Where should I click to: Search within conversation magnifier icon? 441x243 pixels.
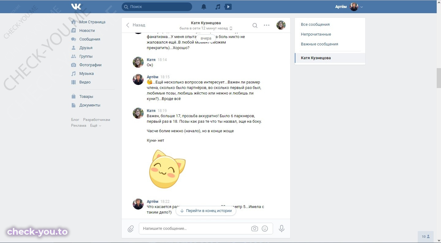click(x=255, y=25)
